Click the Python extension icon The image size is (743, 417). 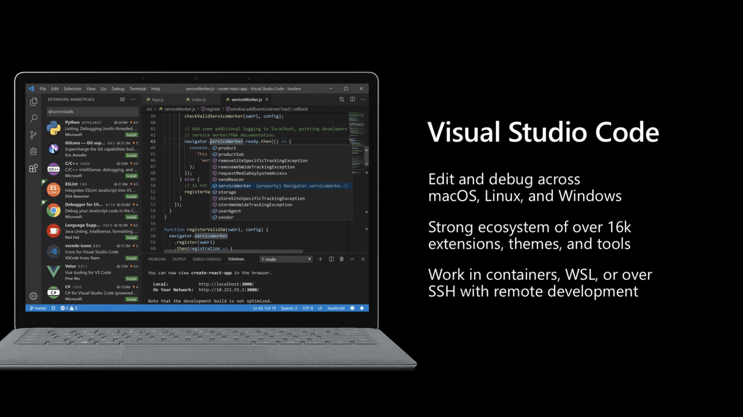pos(53,128)
